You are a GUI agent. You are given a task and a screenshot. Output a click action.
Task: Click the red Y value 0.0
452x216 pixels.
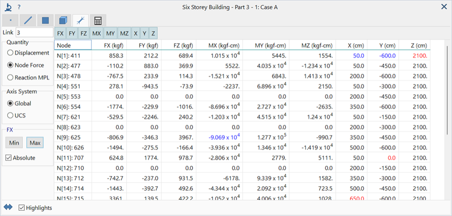[x=391, y=158]
